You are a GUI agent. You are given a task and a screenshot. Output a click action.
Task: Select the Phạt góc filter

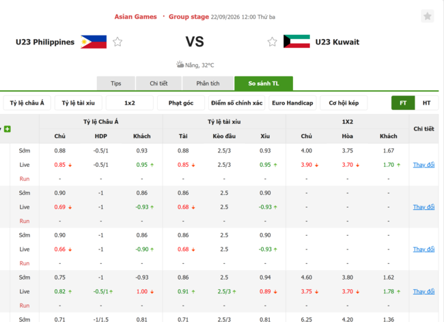click(x=181, y=103)
